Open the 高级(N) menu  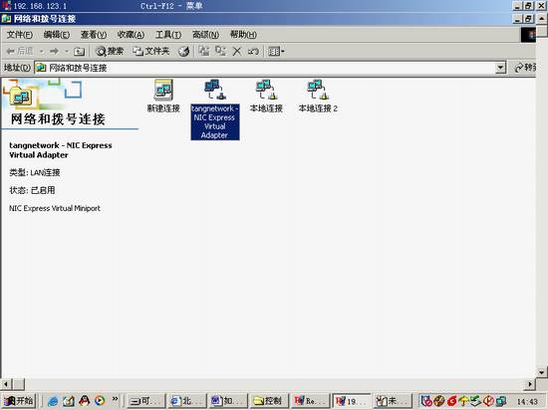click(x=205, y=35)
